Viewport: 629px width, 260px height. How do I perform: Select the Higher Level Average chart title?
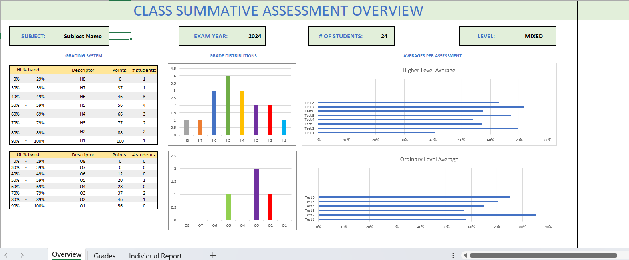pos(429,70)
